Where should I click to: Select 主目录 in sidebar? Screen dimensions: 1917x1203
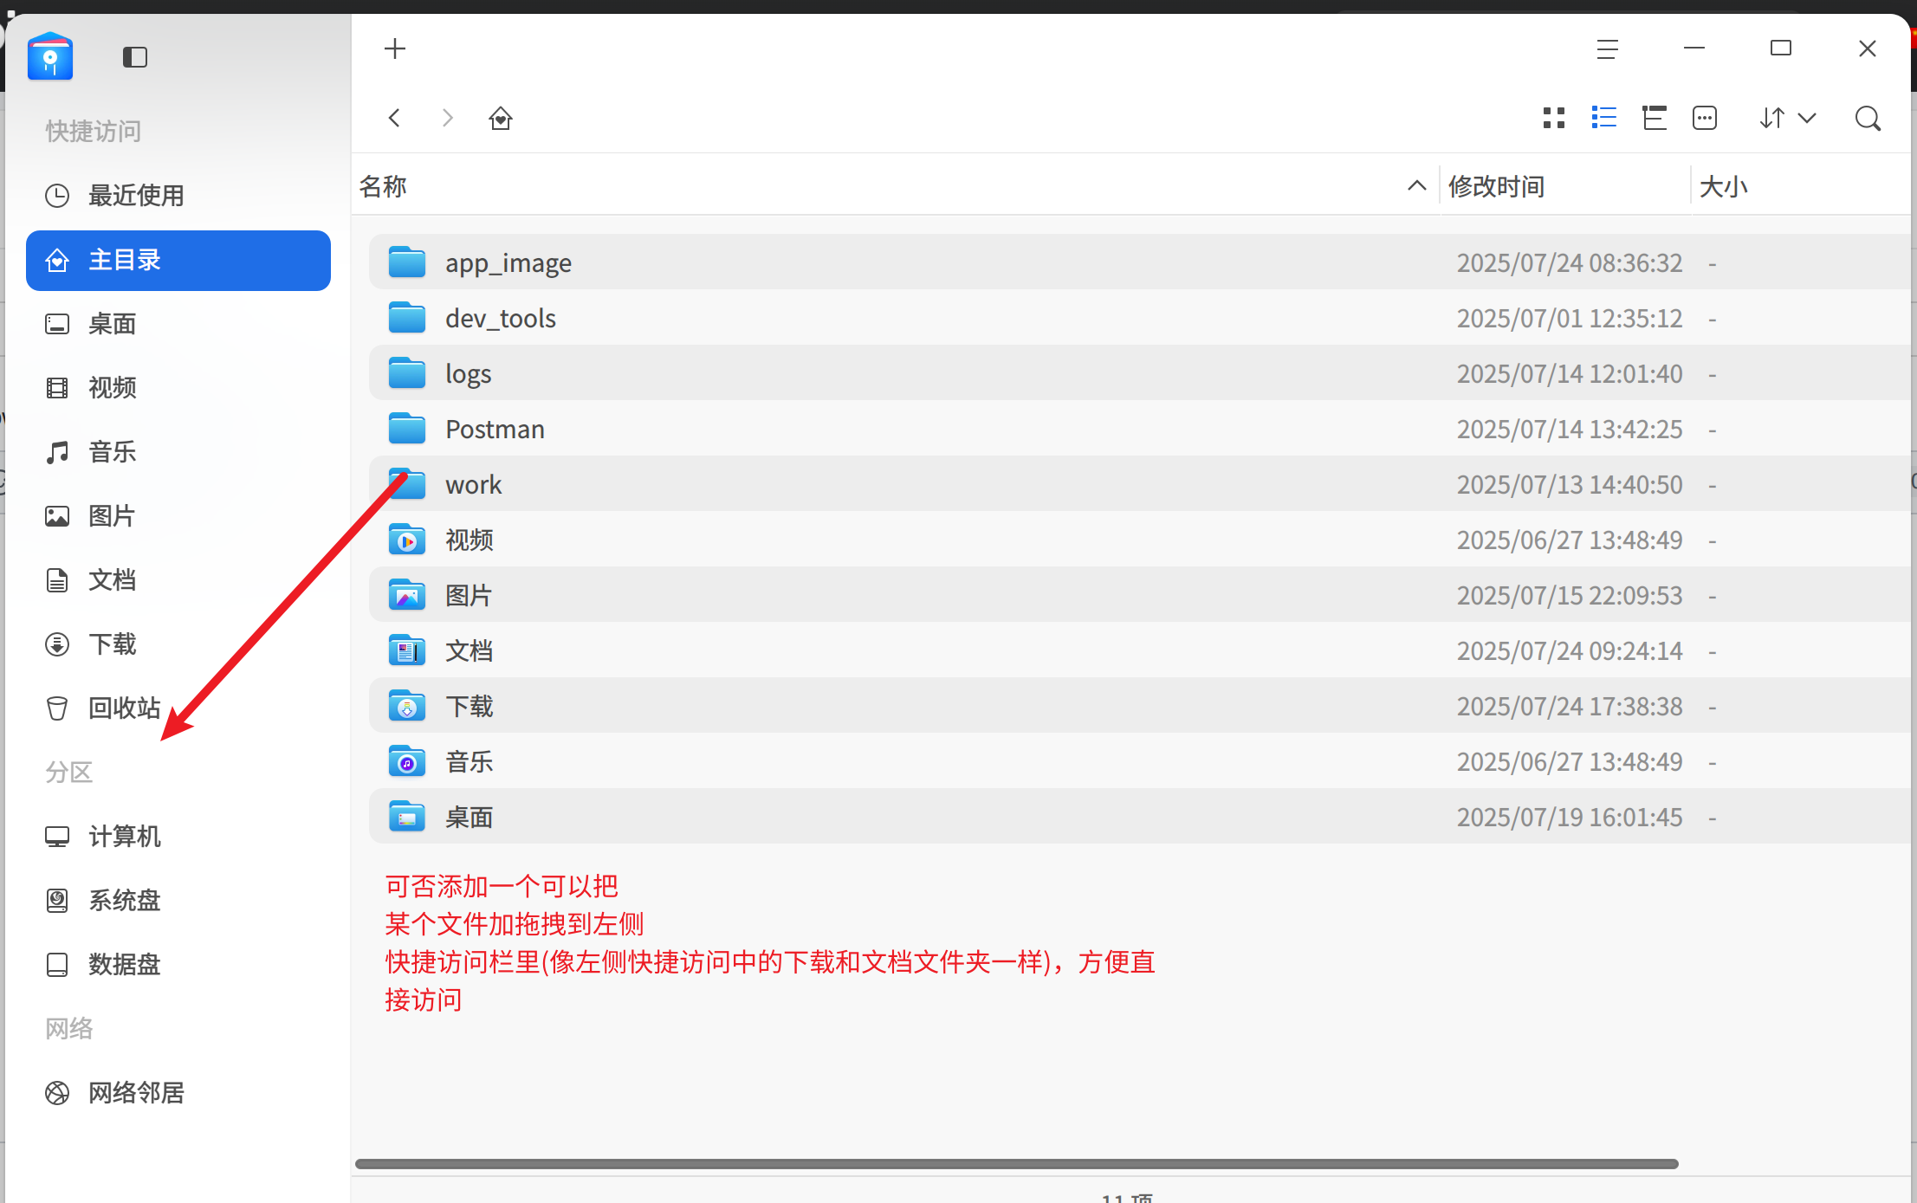click(178, 261)
